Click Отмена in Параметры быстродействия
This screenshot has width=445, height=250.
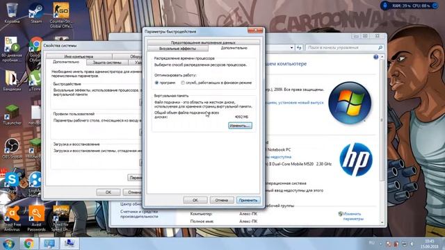[x=222, y=200]
